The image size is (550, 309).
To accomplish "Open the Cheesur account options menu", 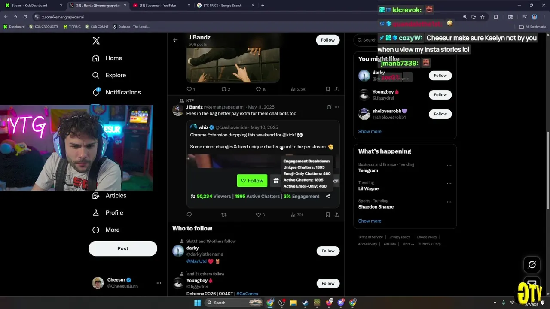I will pyautogui.click(x=159, y=283).
